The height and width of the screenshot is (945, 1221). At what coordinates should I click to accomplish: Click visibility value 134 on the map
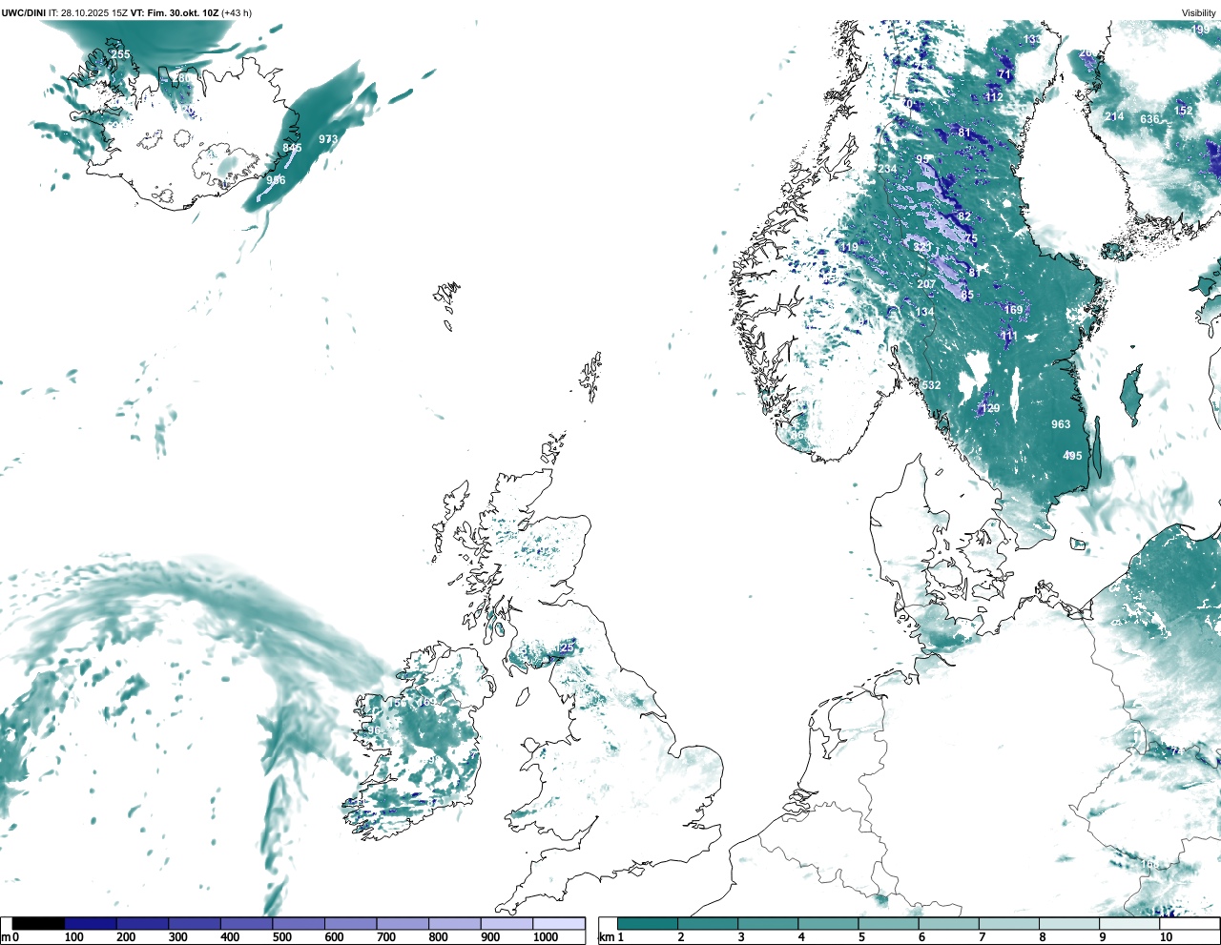point(924,312)
